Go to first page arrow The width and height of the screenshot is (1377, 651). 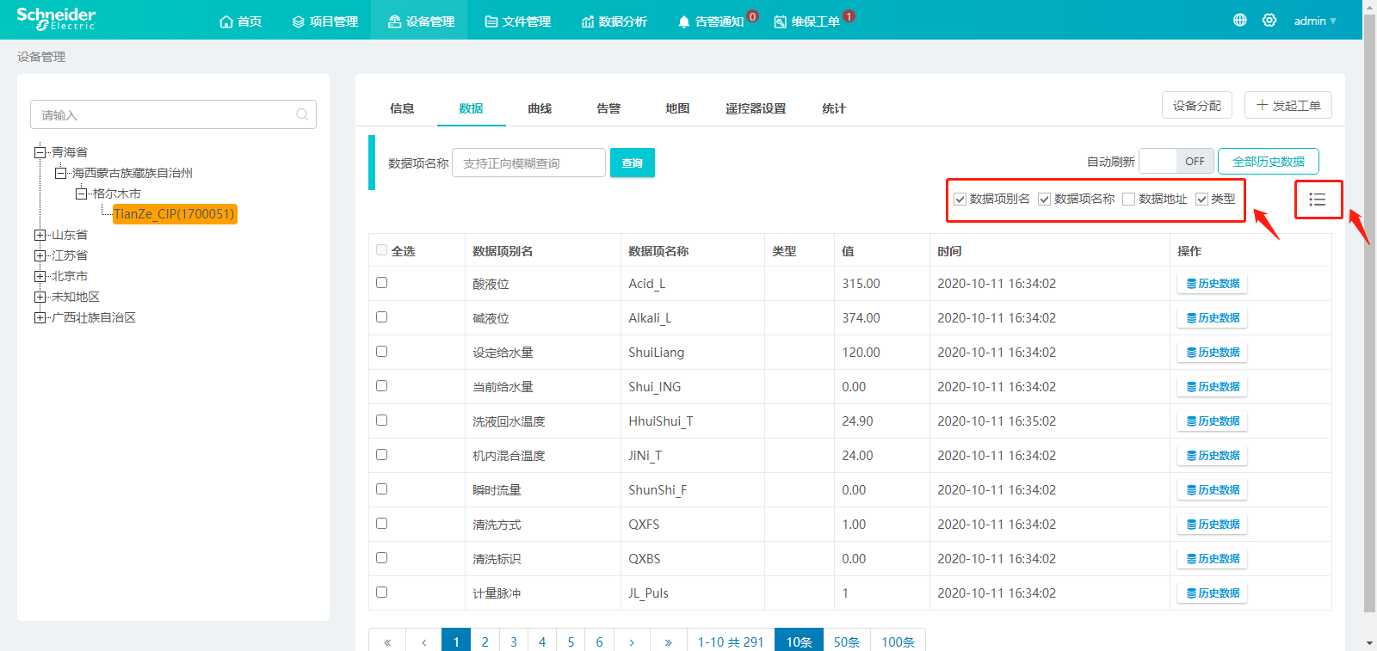click(x=387, y=642)
